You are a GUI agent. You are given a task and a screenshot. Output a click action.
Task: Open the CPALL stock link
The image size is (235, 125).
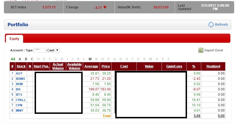21,100
